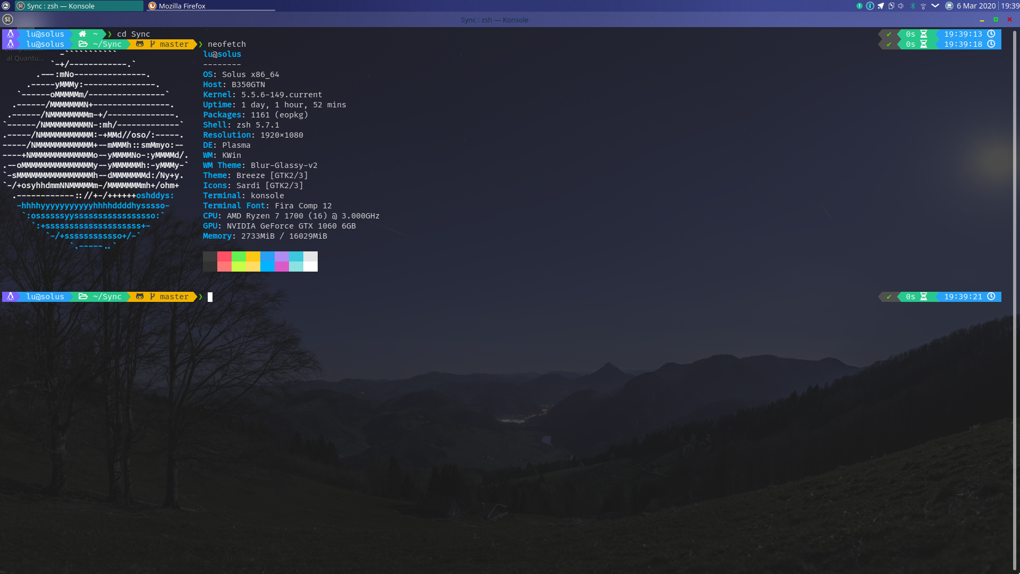1020x574 pixels.
Task: Click the git branch icon in the bottom prompt
Action: click(152, 297)
